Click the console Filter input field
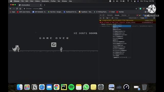The image size is (164, 92). pos(121,18)
